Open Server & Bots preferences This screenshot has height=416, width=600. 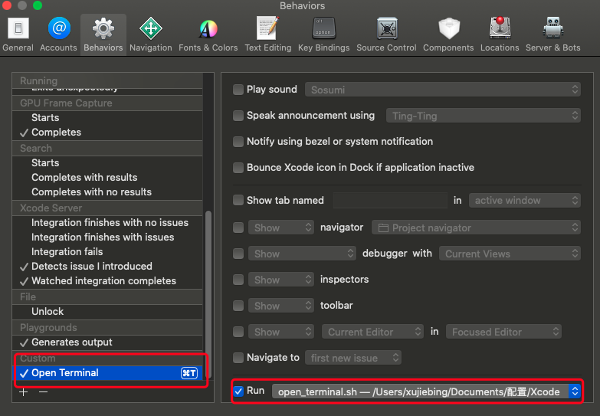[x=552, y=34]
